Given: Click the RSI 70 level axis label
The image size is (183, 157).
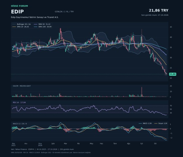Looking at the screenshot, I should [x=171, y=106].
